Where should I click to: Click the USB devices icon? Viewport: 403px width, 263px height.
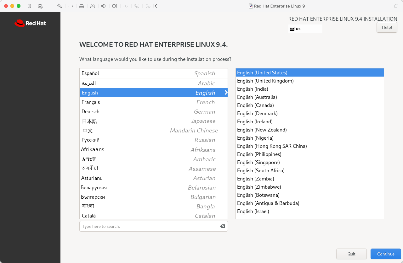pos(125,6)
